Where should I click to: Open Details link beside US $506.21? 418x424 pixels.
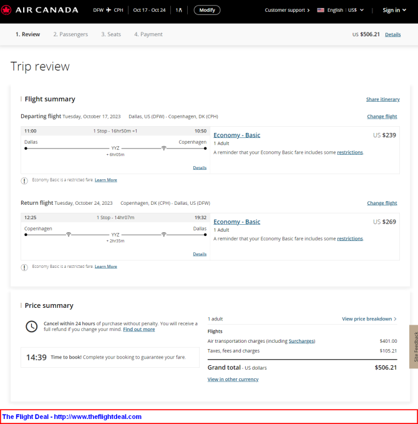[x=392, y=34]
